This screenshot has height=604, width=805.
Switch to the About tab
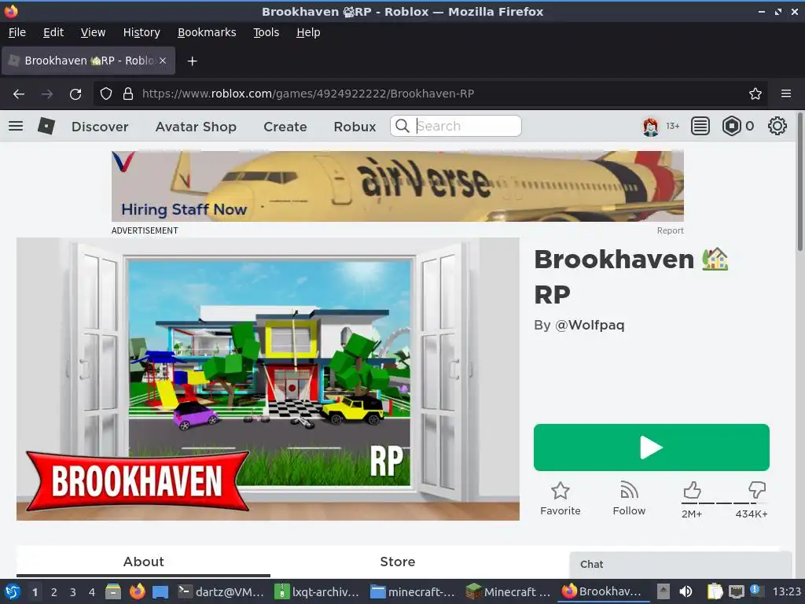[x=143, y=562]
